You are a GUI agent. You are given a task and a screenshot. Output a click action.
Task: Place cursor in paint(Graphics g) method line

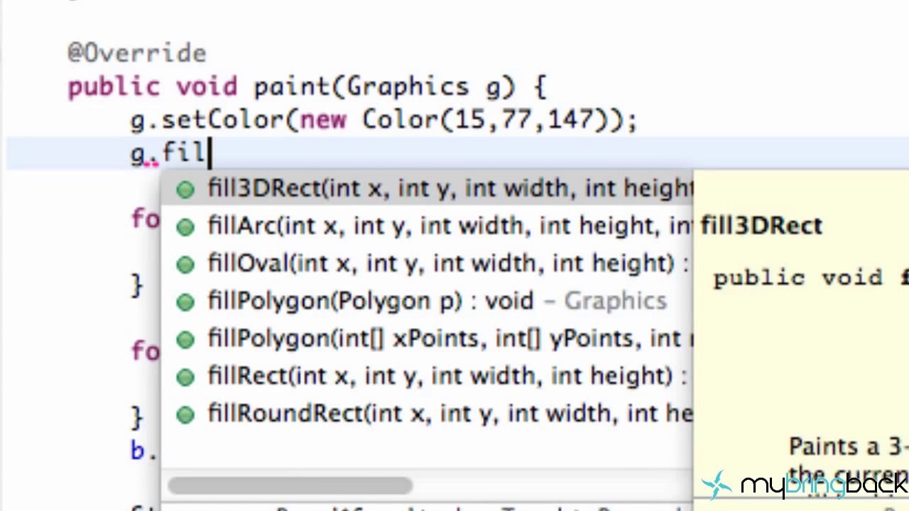pyautogui.click(x=307, y=87)
